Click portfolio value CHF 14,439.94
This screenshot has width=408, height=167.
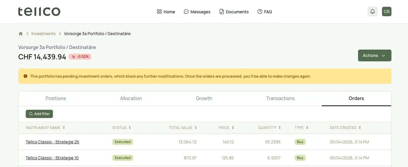click(42, 57)
